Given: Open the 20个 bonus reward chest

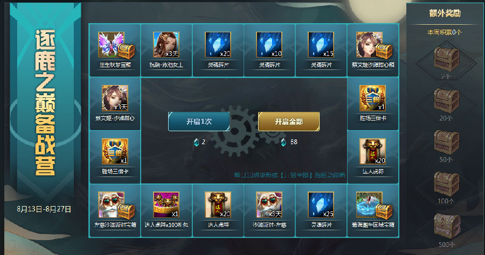Looking at the screenshot, I should [x=446, y=101].
